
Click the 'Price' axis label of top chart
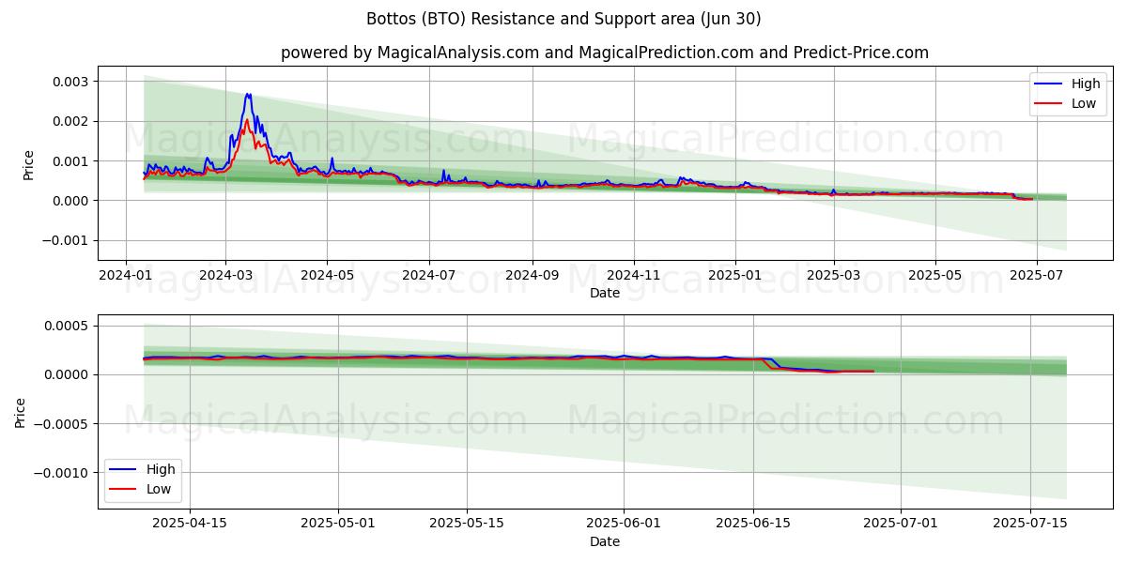coord(28,165)
